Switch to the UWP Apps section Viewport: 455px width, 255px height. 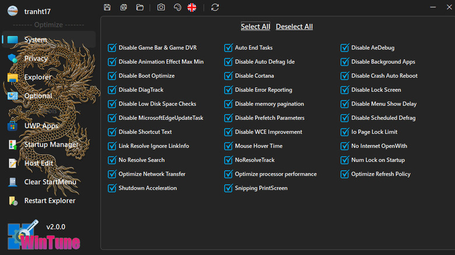pyautogui.click(x=41, y=126)
